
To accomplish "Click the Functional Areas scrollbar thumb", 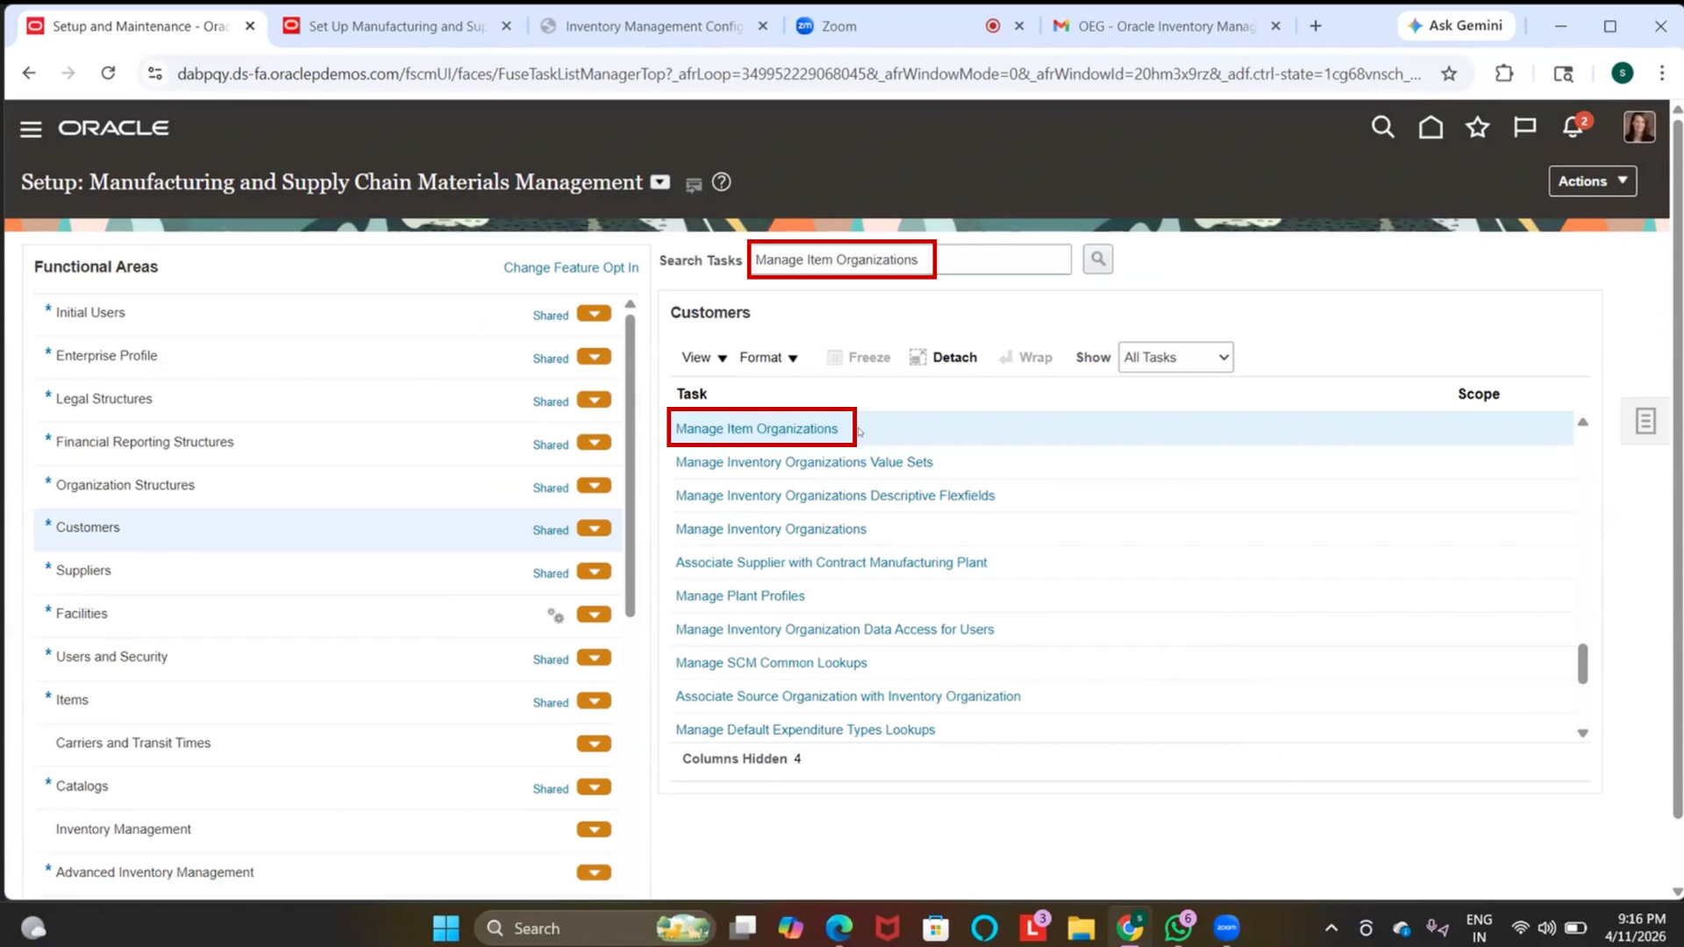I will click(x=630, y=465).
